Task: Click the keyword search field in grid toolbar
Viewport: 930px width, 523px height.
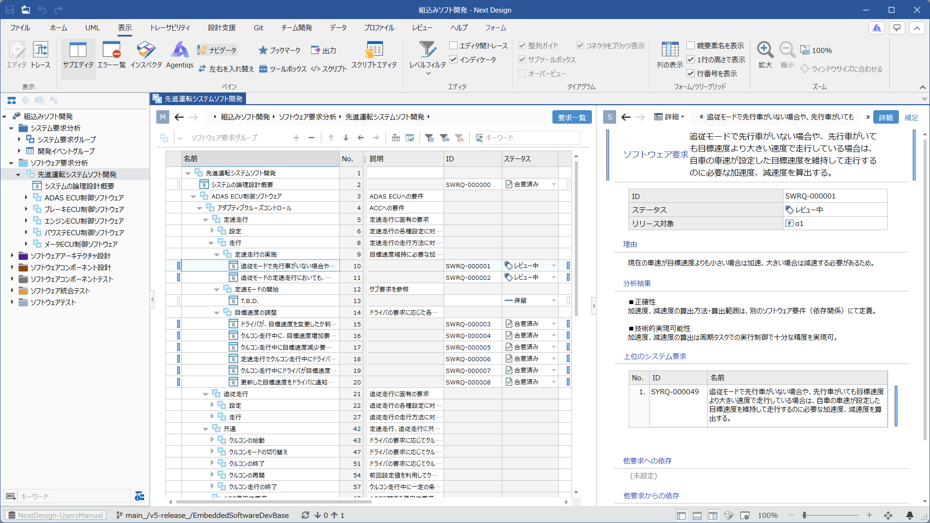Action: (x=531, y=138)
